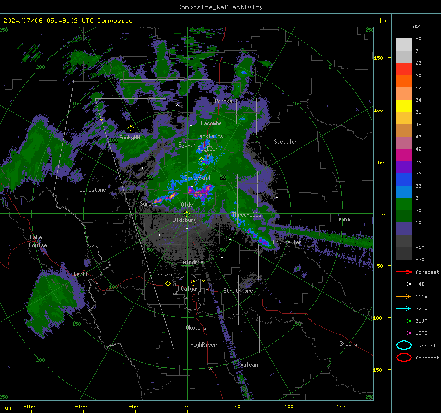Screen dimensions: 441x413
Task: Click the yellow diamond marker near RockyMH
Action: (x=131, y=128)
